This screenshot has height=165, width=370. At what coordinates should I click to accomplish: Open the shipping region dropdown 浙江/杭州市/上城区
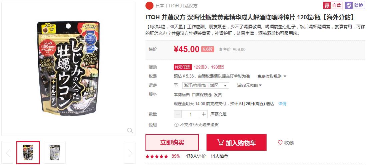206,85
